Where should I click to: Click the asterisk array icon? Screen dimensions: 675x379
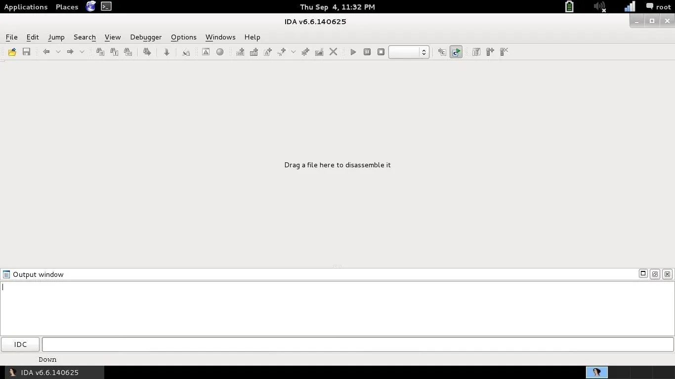click(x=305, y=52)
